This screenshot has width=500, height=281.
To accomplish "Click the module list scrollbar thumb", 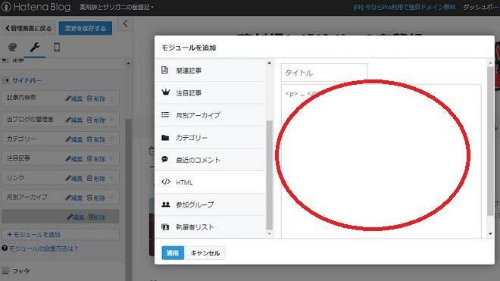I will point(270,175).
